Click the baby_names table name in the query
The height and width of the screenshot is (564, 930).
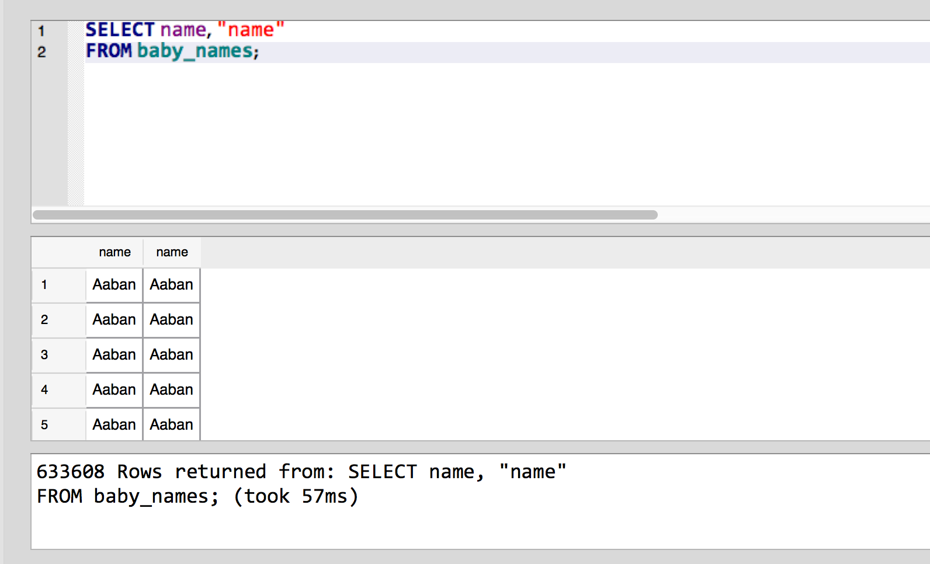click(x=195, y=51)
